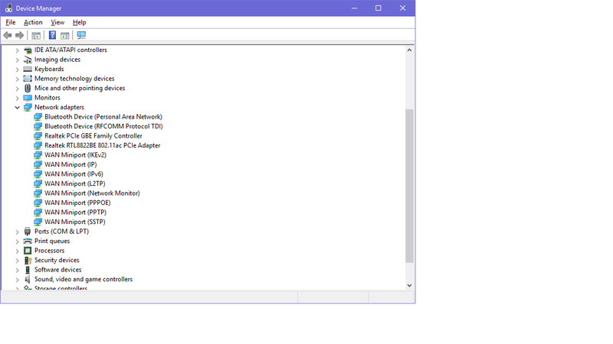
Task: Click the Keyboards category icon
Action: 28,69
